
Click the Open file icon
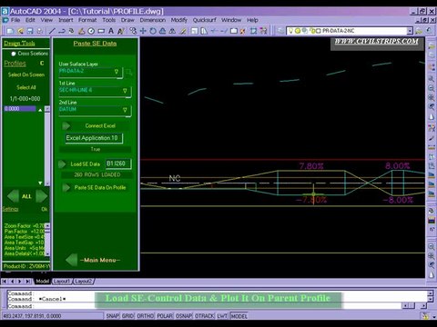click(x=20, y=31)
